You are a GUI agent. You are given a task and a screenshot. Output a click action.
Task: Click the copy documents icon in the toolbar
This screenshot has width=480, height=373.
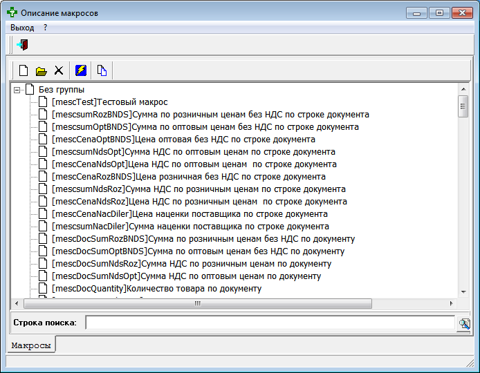pos(102,70)
